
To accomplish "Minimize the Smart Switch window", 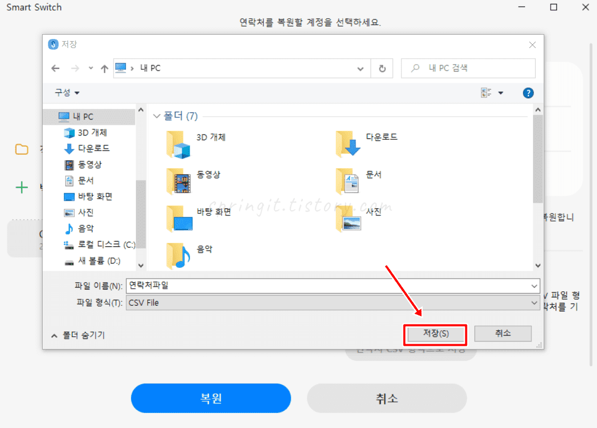I will coord(522,7).
